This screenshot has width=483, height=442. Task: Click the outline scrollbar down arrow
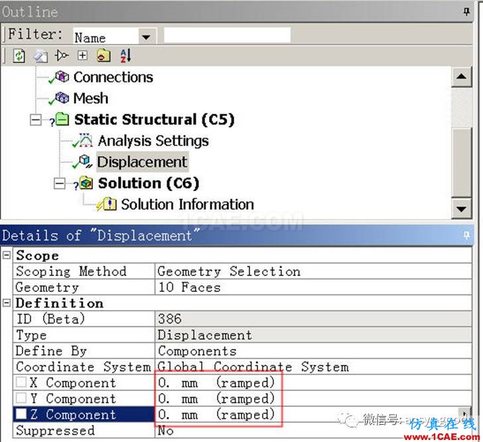coord(461,209)
